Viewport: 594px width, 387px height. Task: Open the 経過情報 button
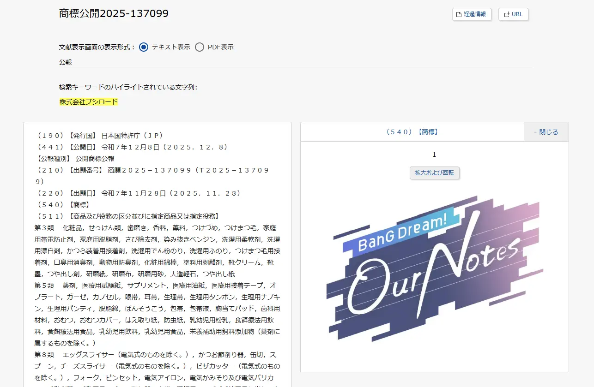472,14
